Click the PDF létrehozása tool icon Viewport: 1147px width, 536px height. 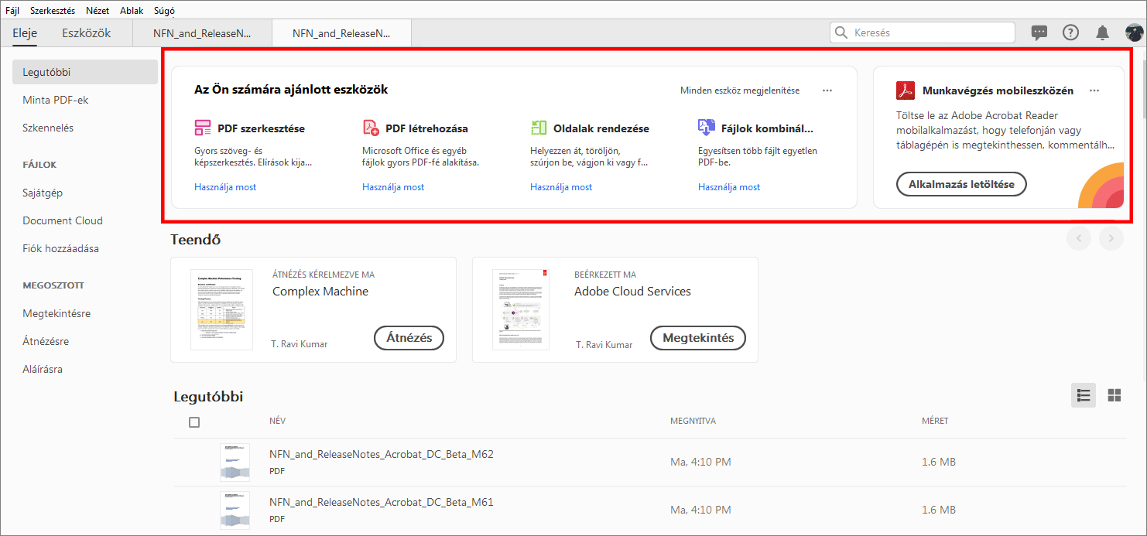pos(371,128)
